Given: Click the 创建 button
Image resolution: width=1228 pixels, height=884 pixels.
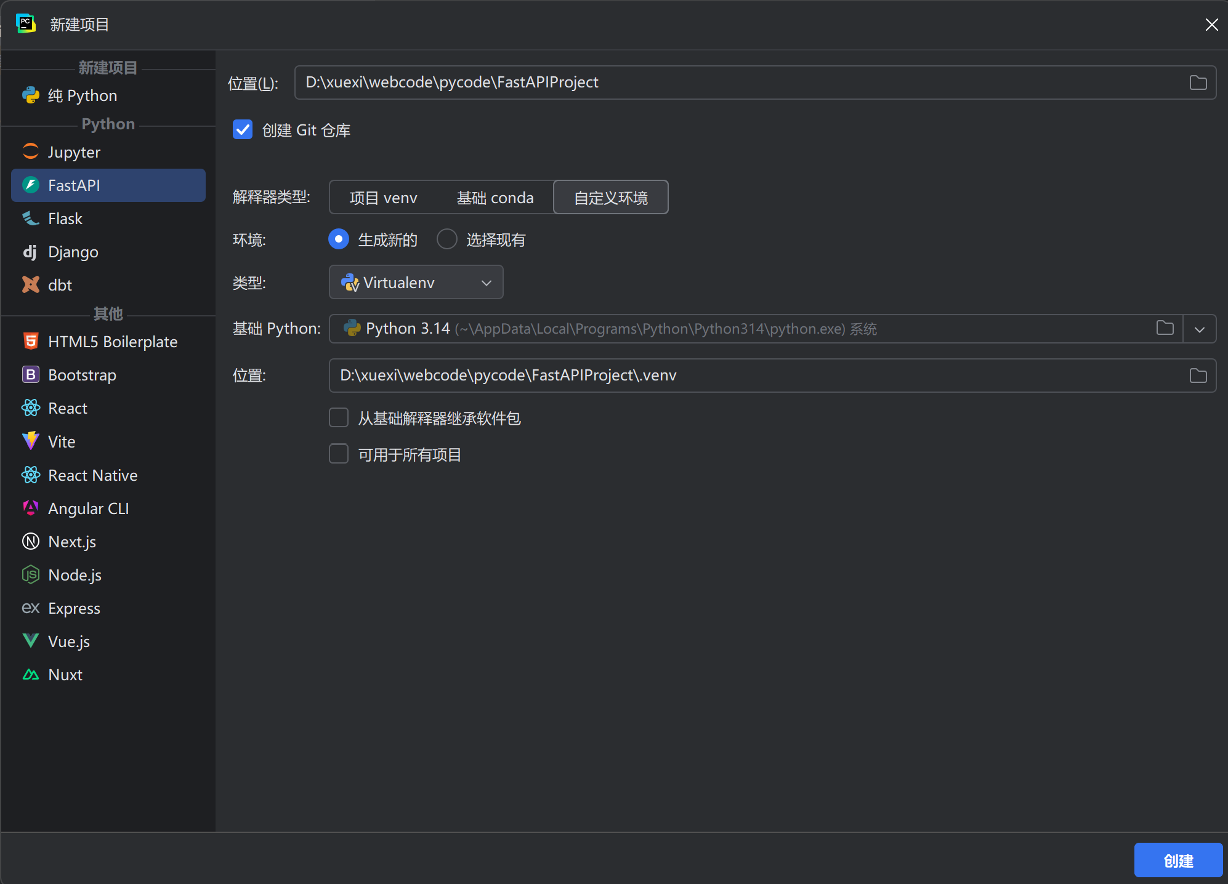Looking at the screenshot, I should [1178, 860].
